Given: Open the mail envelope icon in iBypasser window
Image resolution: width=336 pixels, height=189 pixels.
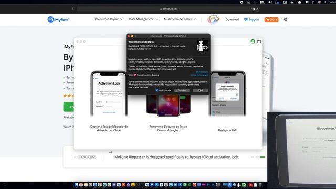Looking at the screenshot, I should tap(259, 41).
